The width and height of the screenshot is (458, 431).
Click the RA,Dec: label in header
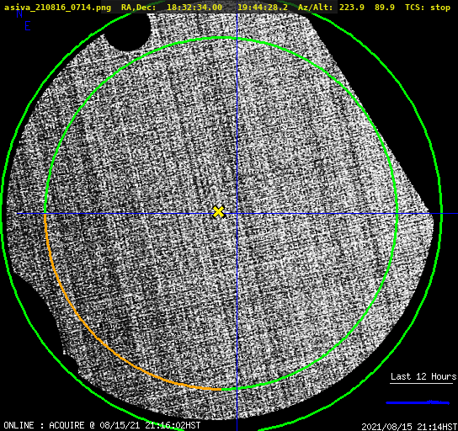click(x=138, y=8)
